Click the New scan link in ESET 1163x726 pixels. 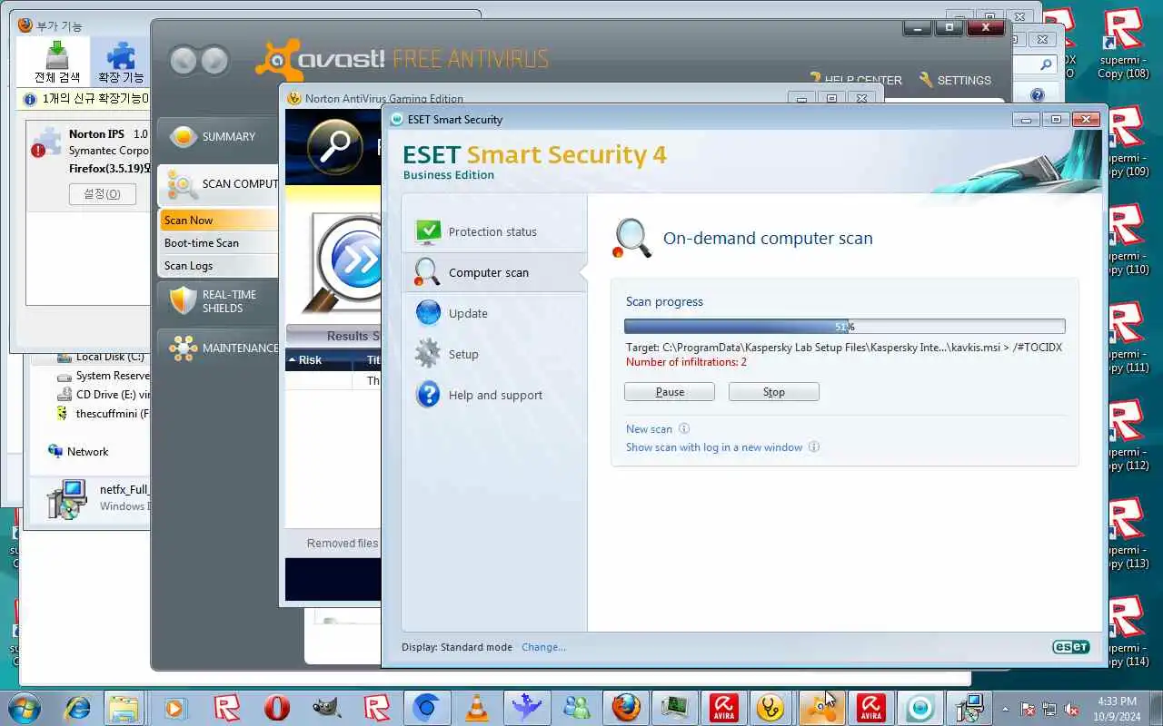click(x=649, y=429)
